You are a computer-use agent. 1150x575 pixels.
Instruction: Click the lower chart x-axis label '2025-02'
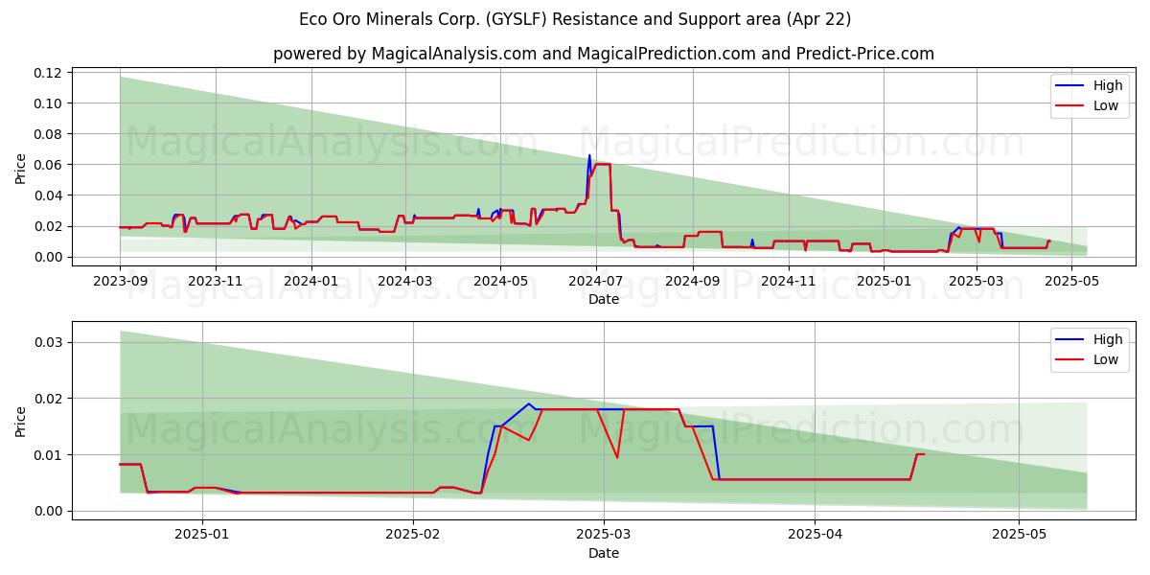click(413, 535)
